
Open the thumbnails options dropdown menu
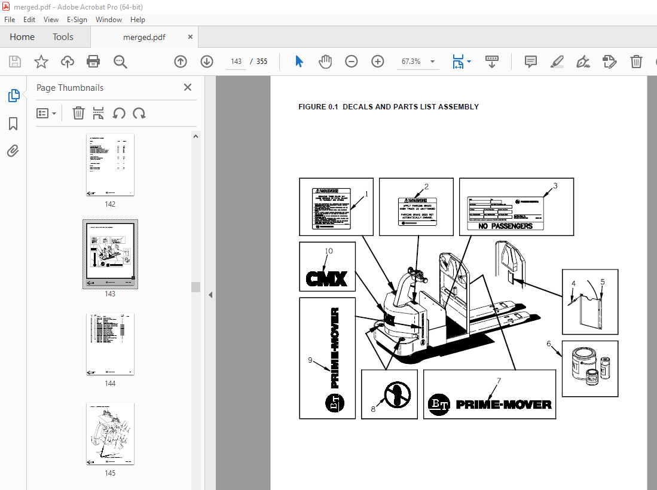46,113
